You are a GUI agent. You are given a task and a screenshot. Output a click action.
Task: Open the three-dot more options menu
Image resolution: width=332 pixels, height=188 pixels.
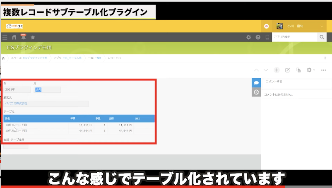[x=324, y=70]
